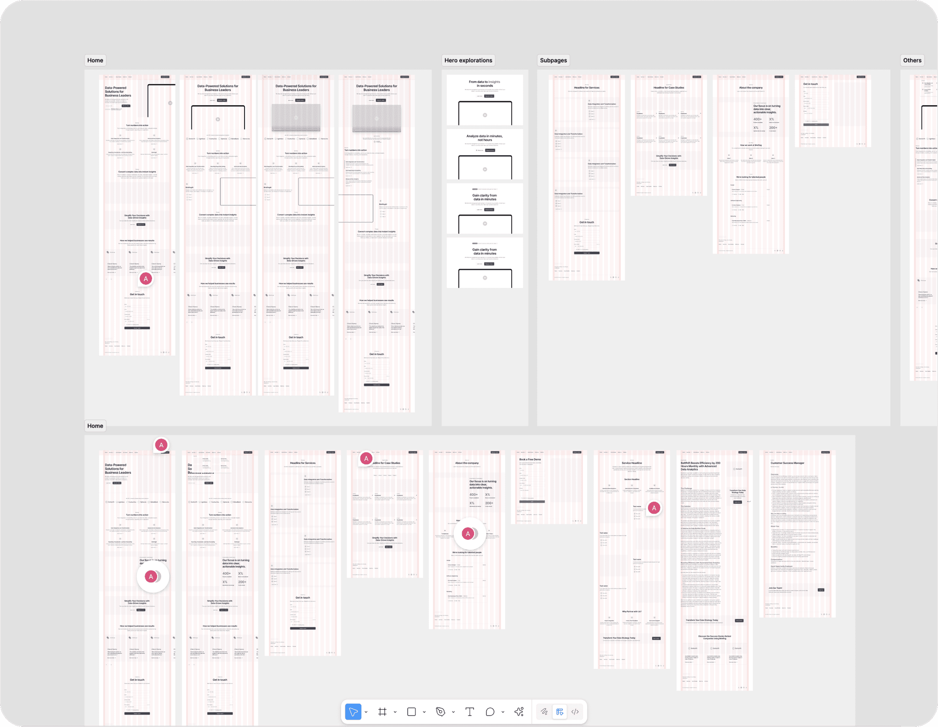This screenshot has height=727, width=938.
Task: Select the Text tool
Action: coord(470,711)
